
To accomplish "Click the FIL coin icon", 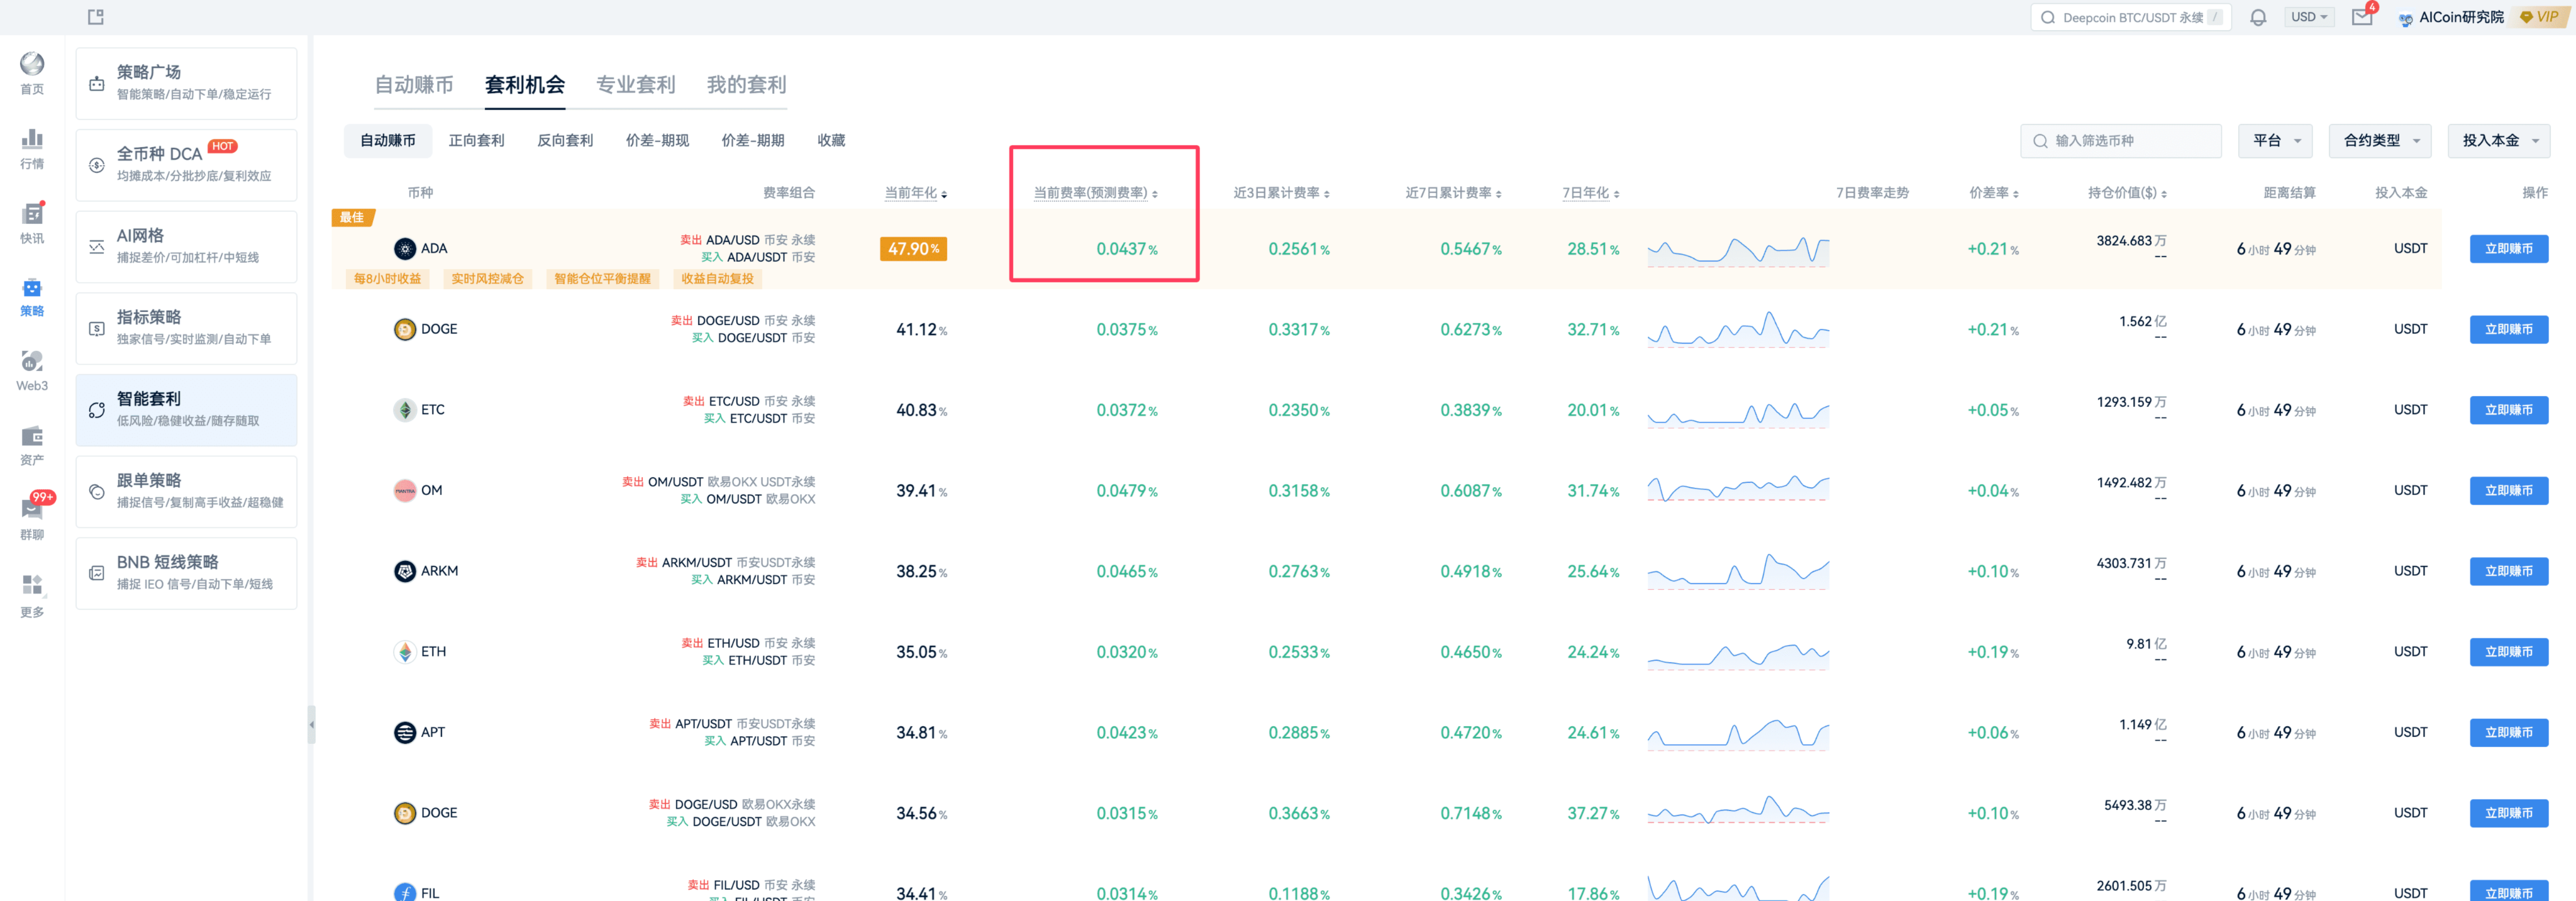I will click(x=405, y=892).
